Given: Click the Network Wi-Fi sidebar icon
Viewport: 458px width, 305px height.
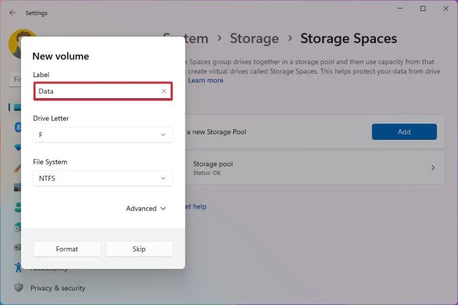Looking at the screenshot, I should (x=18, y=148).
